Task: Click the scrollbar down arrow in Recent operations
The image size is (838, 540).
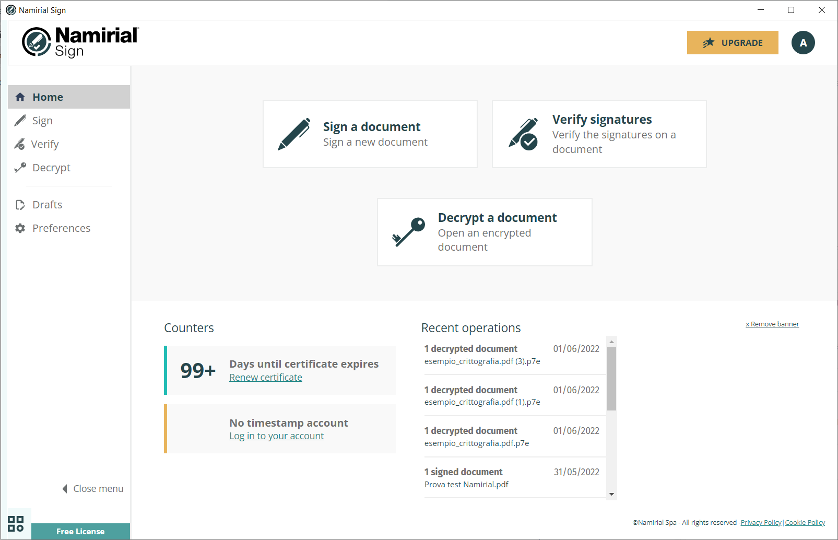Action: [611, 494]
